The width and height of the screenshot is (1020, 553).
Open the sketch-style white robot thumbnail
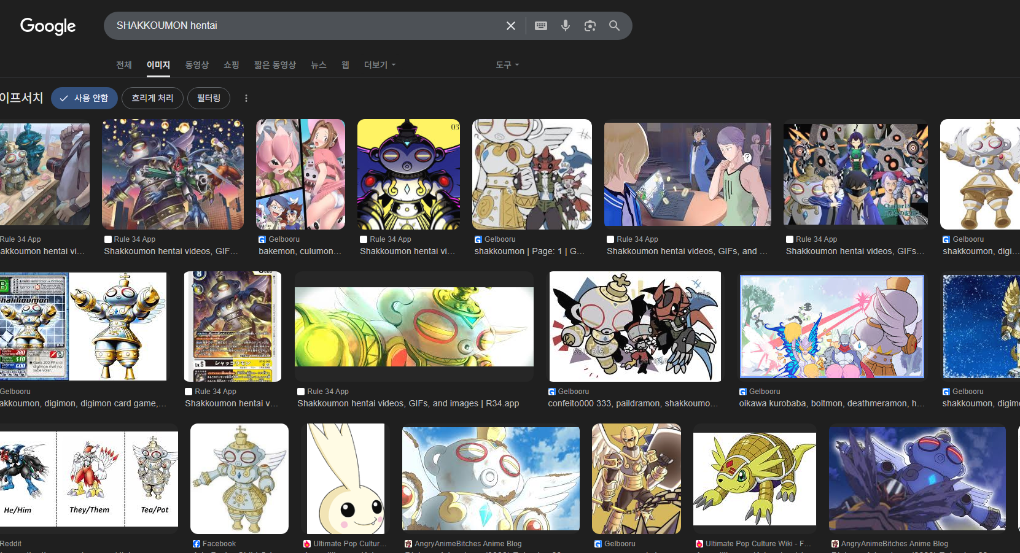pos(532,174)
